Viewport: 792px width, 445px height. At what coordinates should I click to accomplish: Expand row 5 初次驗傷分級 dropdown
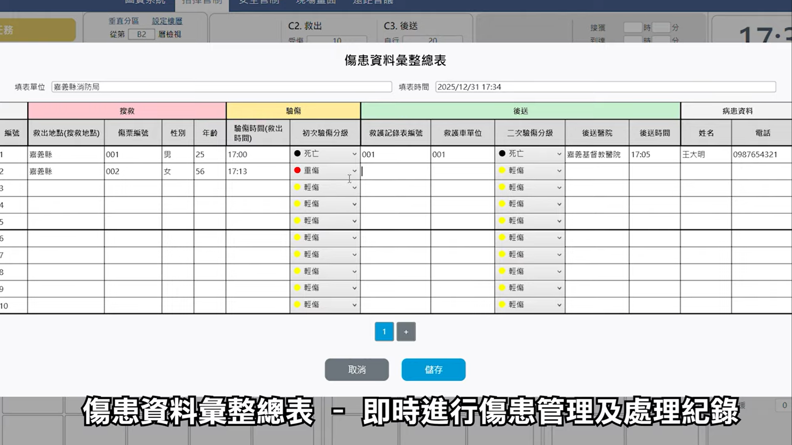click(325, 221)
